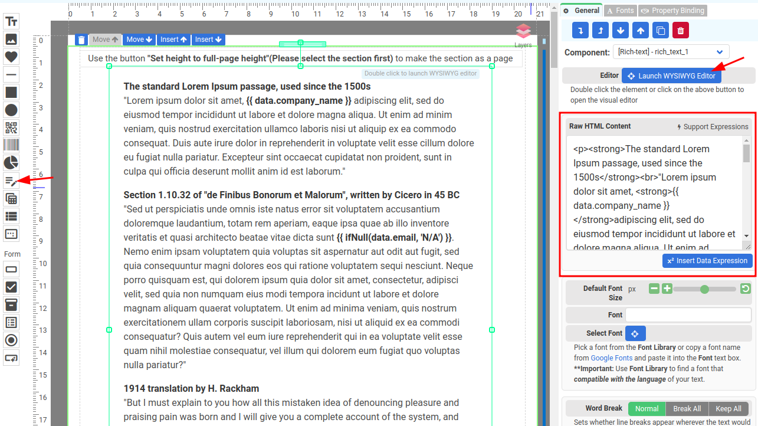Open the Google Fonts link
Viewport: 758px width, 426px height.
pos(612,358)
